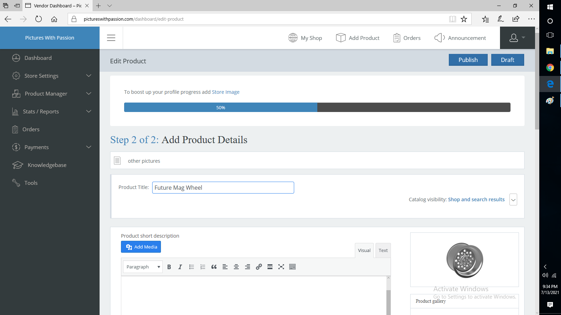The height and width of the screenshot is (315, 561).
Task: Align editor text to the right
Action: point(248,267)
